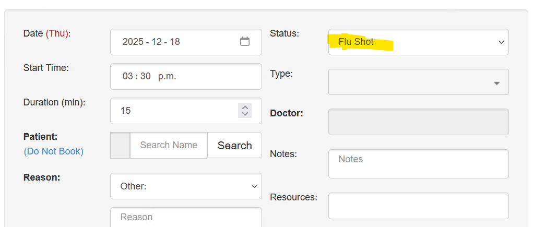Select the day 18 in Date
This screenshot has width=533, height=227.
(x=175, y=42)
